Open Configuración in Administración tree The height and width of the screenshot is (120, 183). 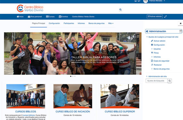[x=159, y=45]
